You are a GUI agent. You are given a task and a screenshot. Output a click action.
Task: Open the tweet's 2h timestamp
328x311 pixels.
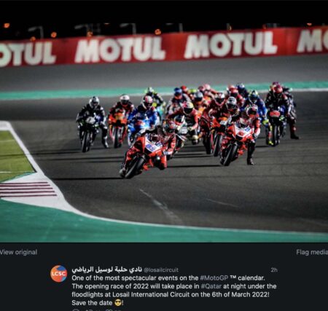pyautogui.click(x=274, y=270)
